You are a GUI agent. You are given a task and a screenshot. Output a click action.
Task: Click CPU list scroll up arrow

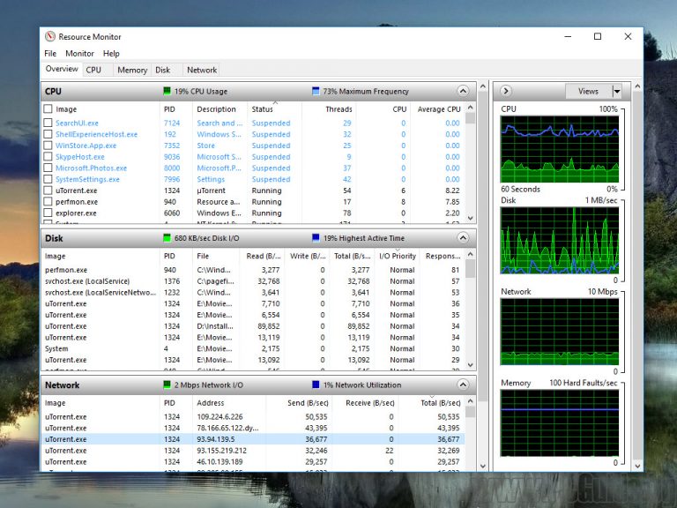(x=471, y=107)
